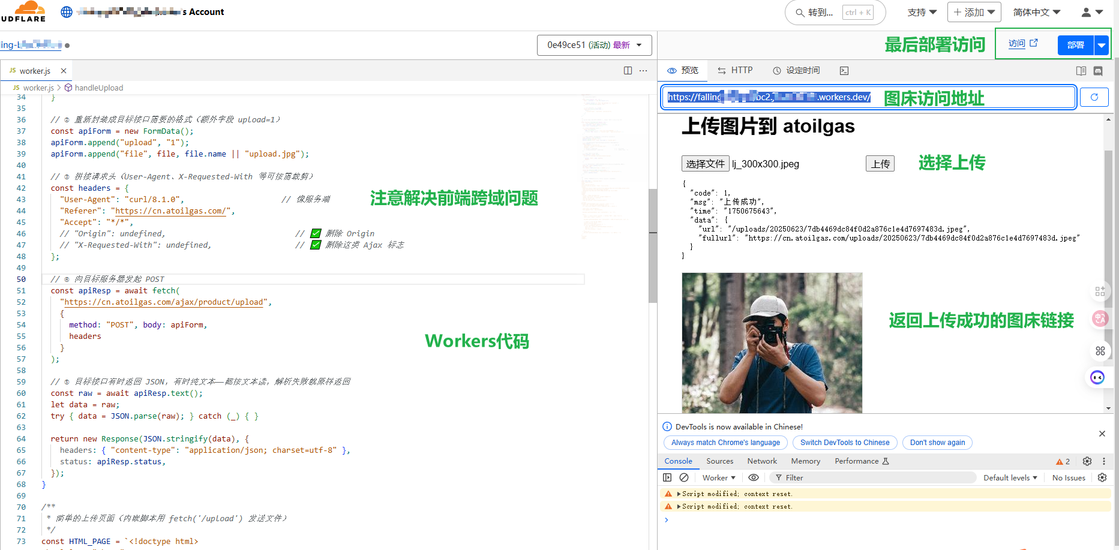The image size is (1119, 550).
Task: Select the Network DevTools tab
Action: tap(762, 461)
